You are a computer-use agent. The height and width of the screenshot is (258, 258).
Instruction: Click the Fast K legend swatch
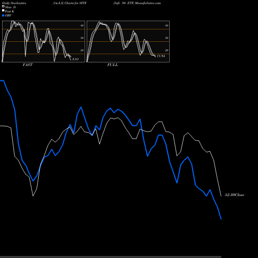(x=3, y=10)
